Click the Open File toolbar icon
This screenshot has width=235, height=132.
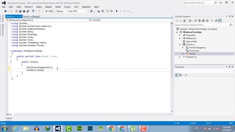[x=20, y=11]
